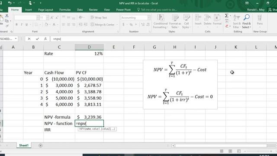Open Find & Select menu

click(246, 22)
